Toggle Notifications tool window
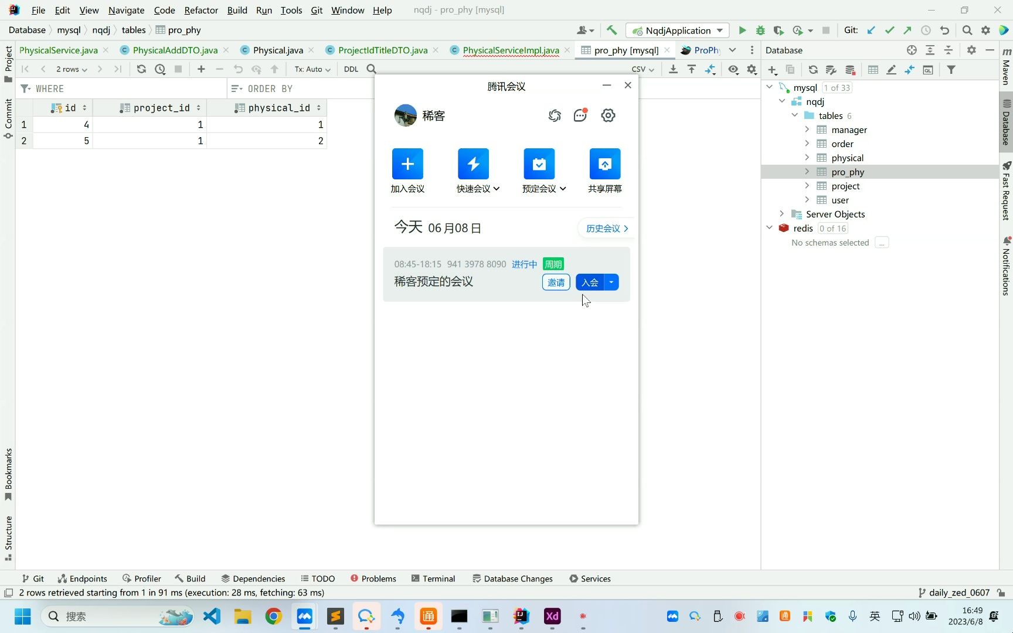The width and height of the screenshot is (1013, 633). tap(1006, 266)
